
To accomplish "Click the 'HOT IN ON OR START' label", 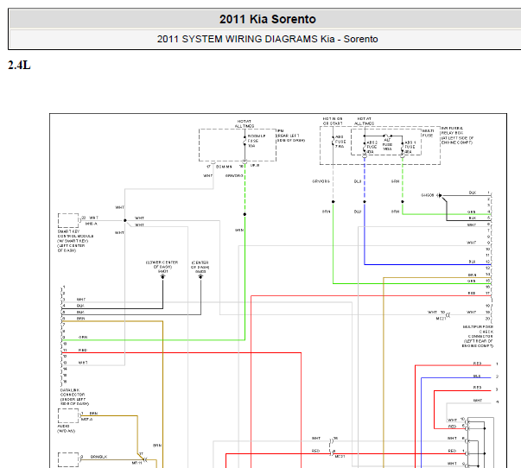I will pos(333,121).
